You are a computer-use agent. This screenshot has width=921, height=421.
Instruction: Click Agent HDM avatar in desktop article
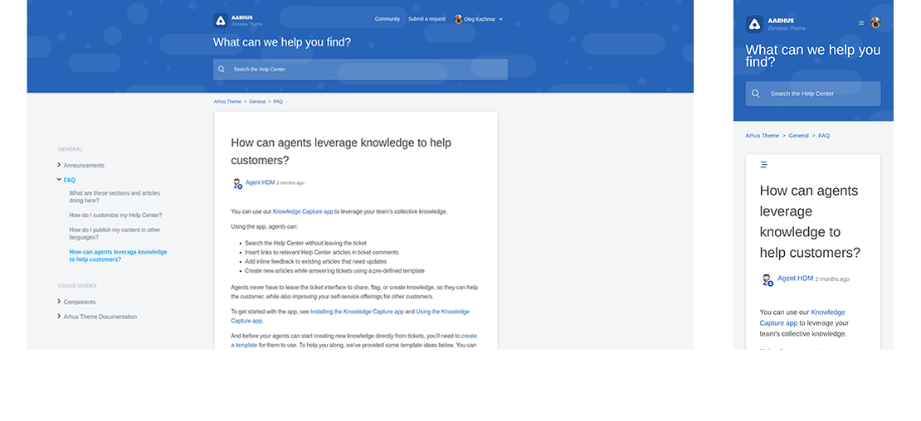[x=236, y=183]
